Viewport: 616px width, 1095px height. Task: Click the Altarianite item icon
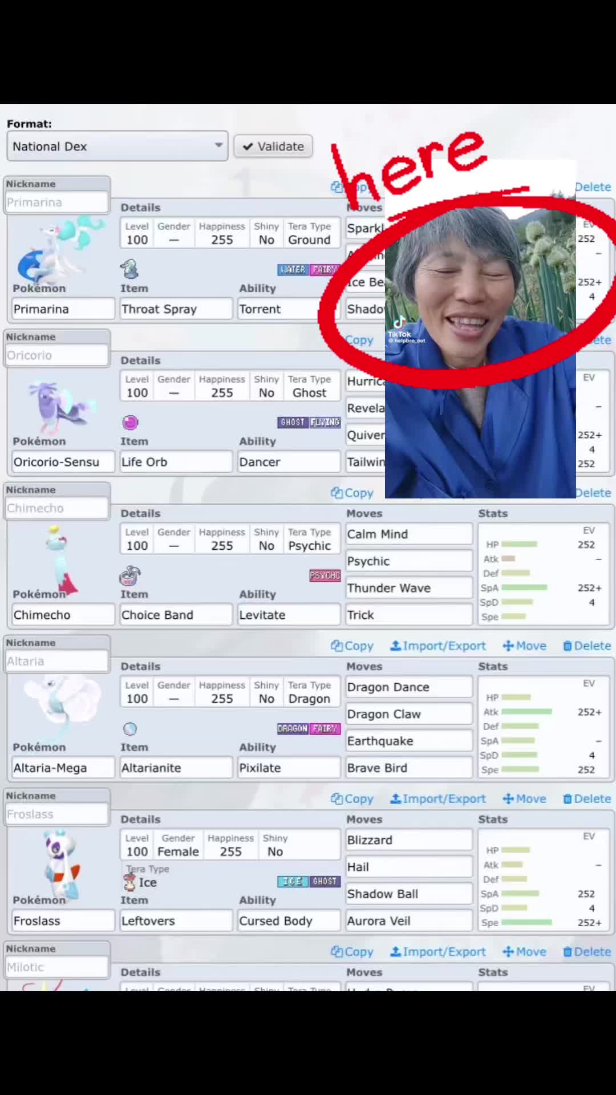point(130,728)
